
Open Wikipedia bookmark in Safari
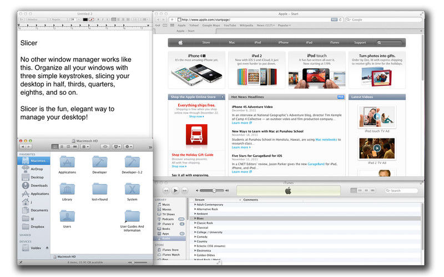click(246, 25)
